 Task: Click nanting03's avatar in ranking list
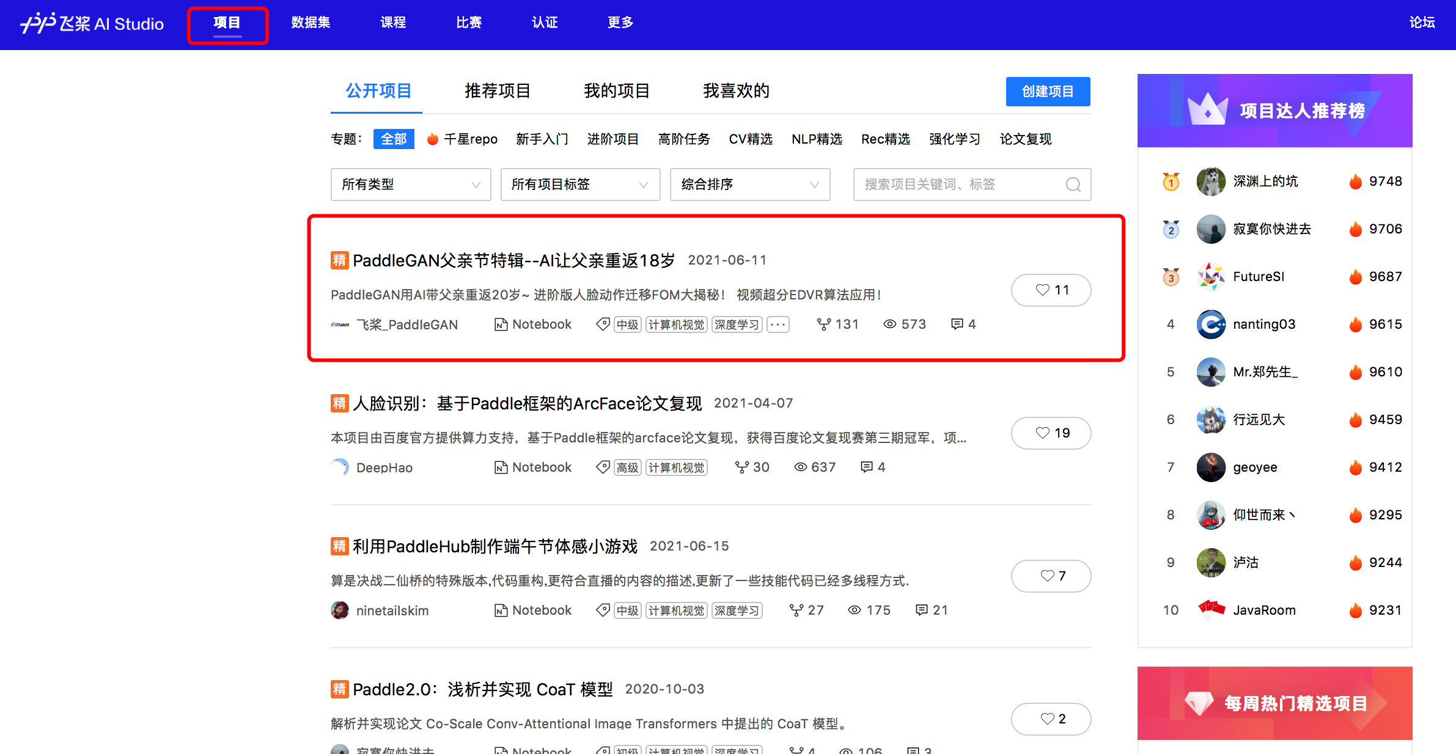point(1210,324)
